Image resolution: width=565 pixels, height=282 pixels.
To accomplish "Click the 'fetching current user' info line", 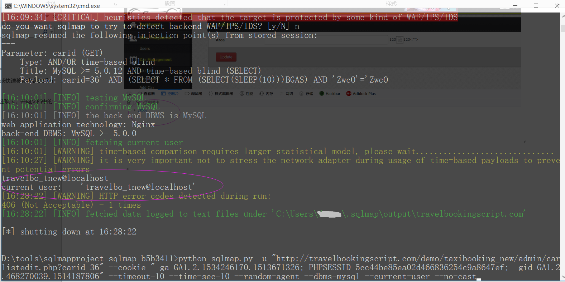I will click(92, 142).
